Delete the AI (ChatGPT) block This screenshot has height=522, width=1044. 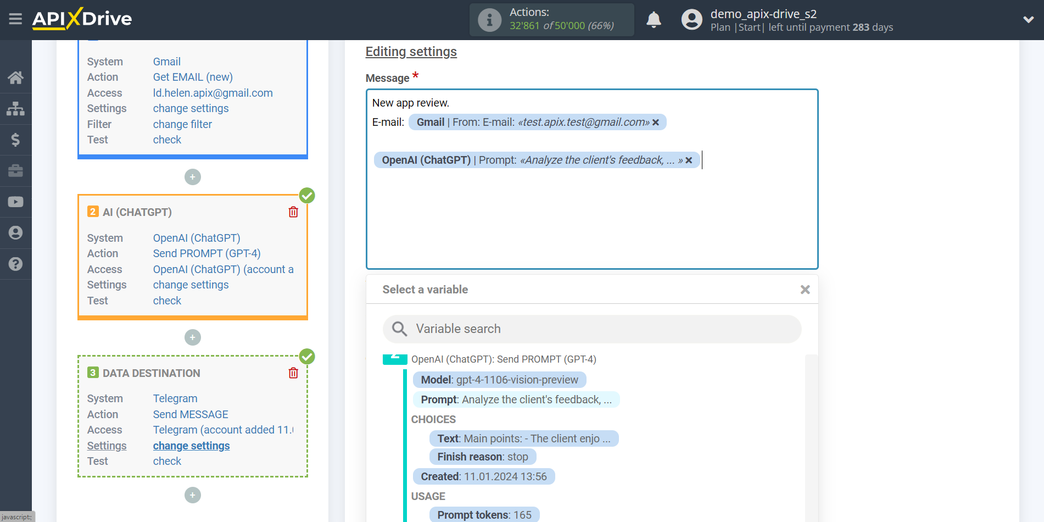click(293, 212)
